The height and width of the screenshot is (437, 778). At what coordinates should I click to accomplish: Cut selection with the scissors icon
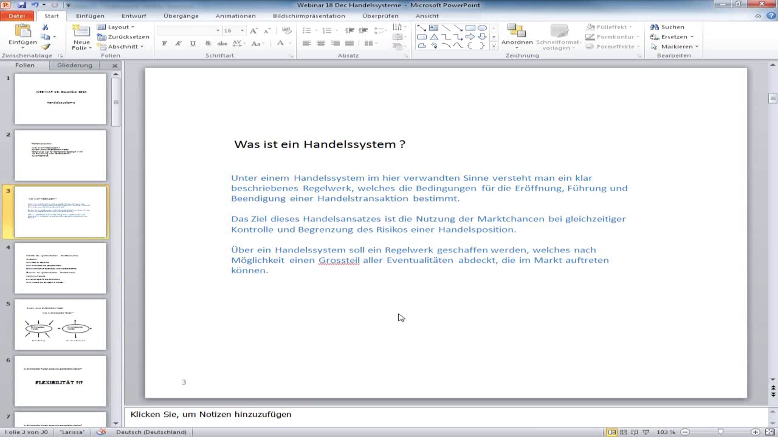pos(45,27)
